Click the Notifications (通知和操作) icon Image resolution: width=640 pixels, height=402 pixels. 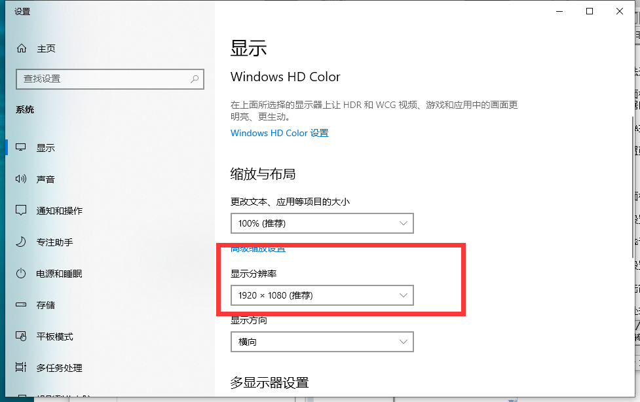[x=22, y=211]
